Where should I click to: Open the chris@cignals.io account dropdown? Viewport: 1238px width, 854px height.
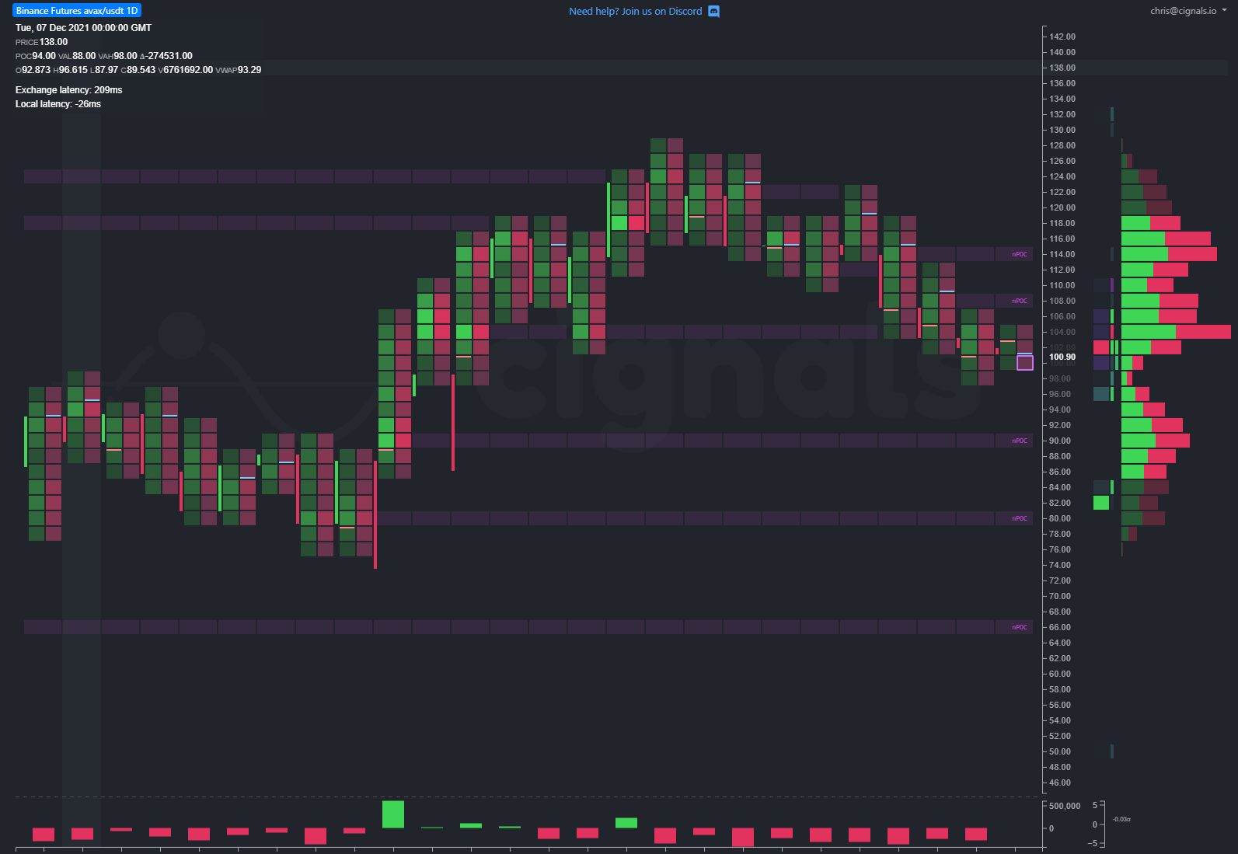click(1188, 11)
